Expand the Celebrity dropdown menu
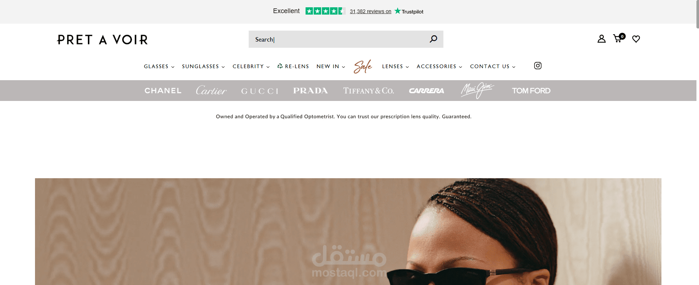The image size is (699, 285). [251, 66]
